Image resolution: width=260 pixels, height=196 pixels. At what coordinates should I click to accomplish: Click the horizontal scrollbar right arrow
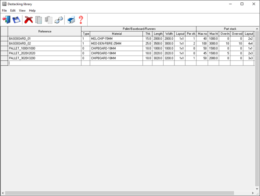point(252,193)
